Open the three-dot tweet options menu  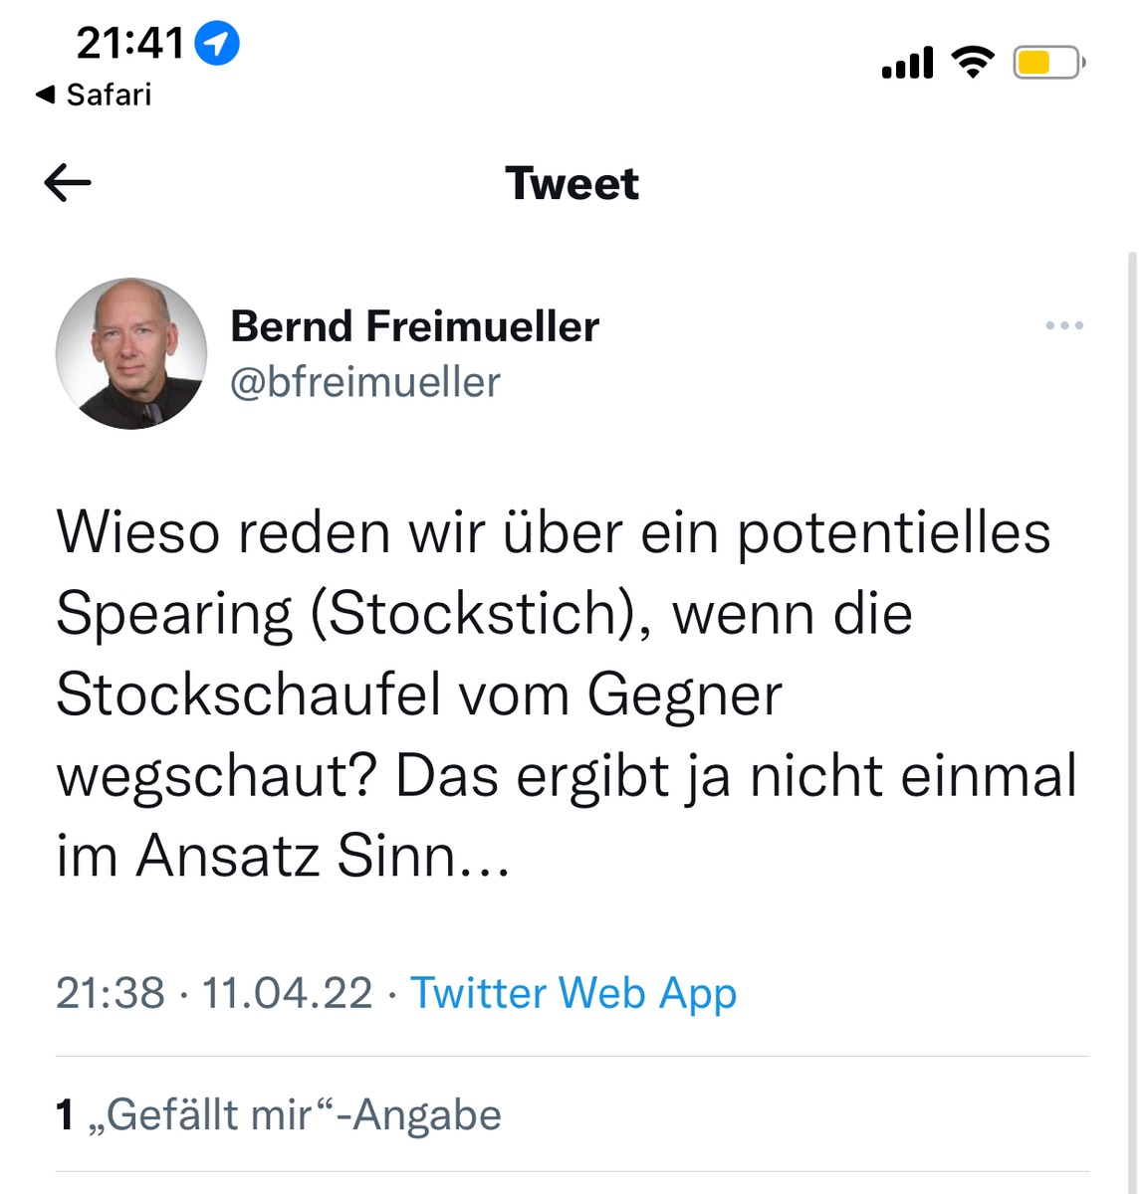point(1064,325)
